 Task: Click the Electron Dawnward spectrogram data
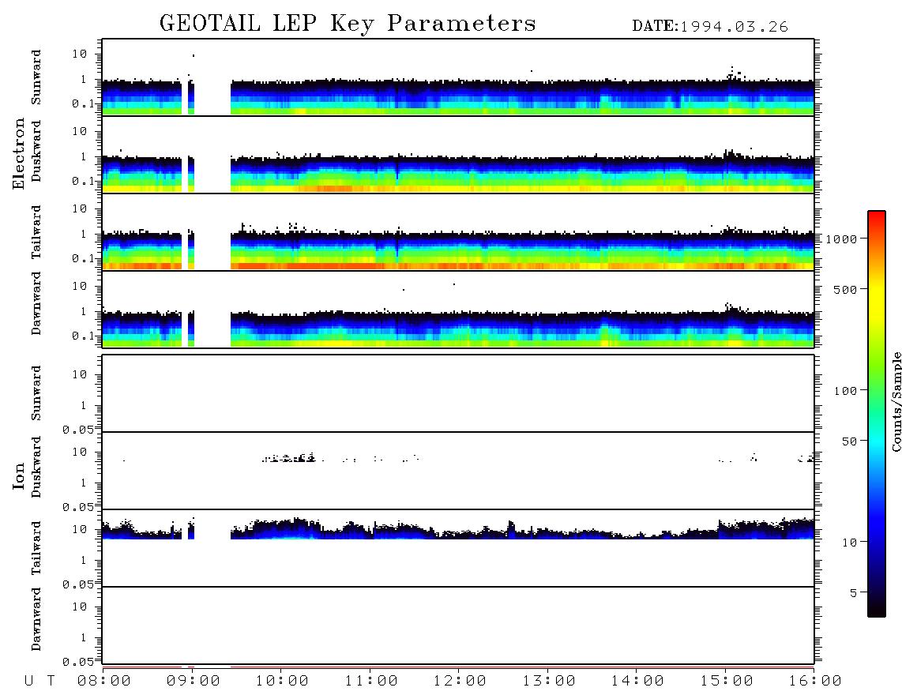[x=458, y=329]
